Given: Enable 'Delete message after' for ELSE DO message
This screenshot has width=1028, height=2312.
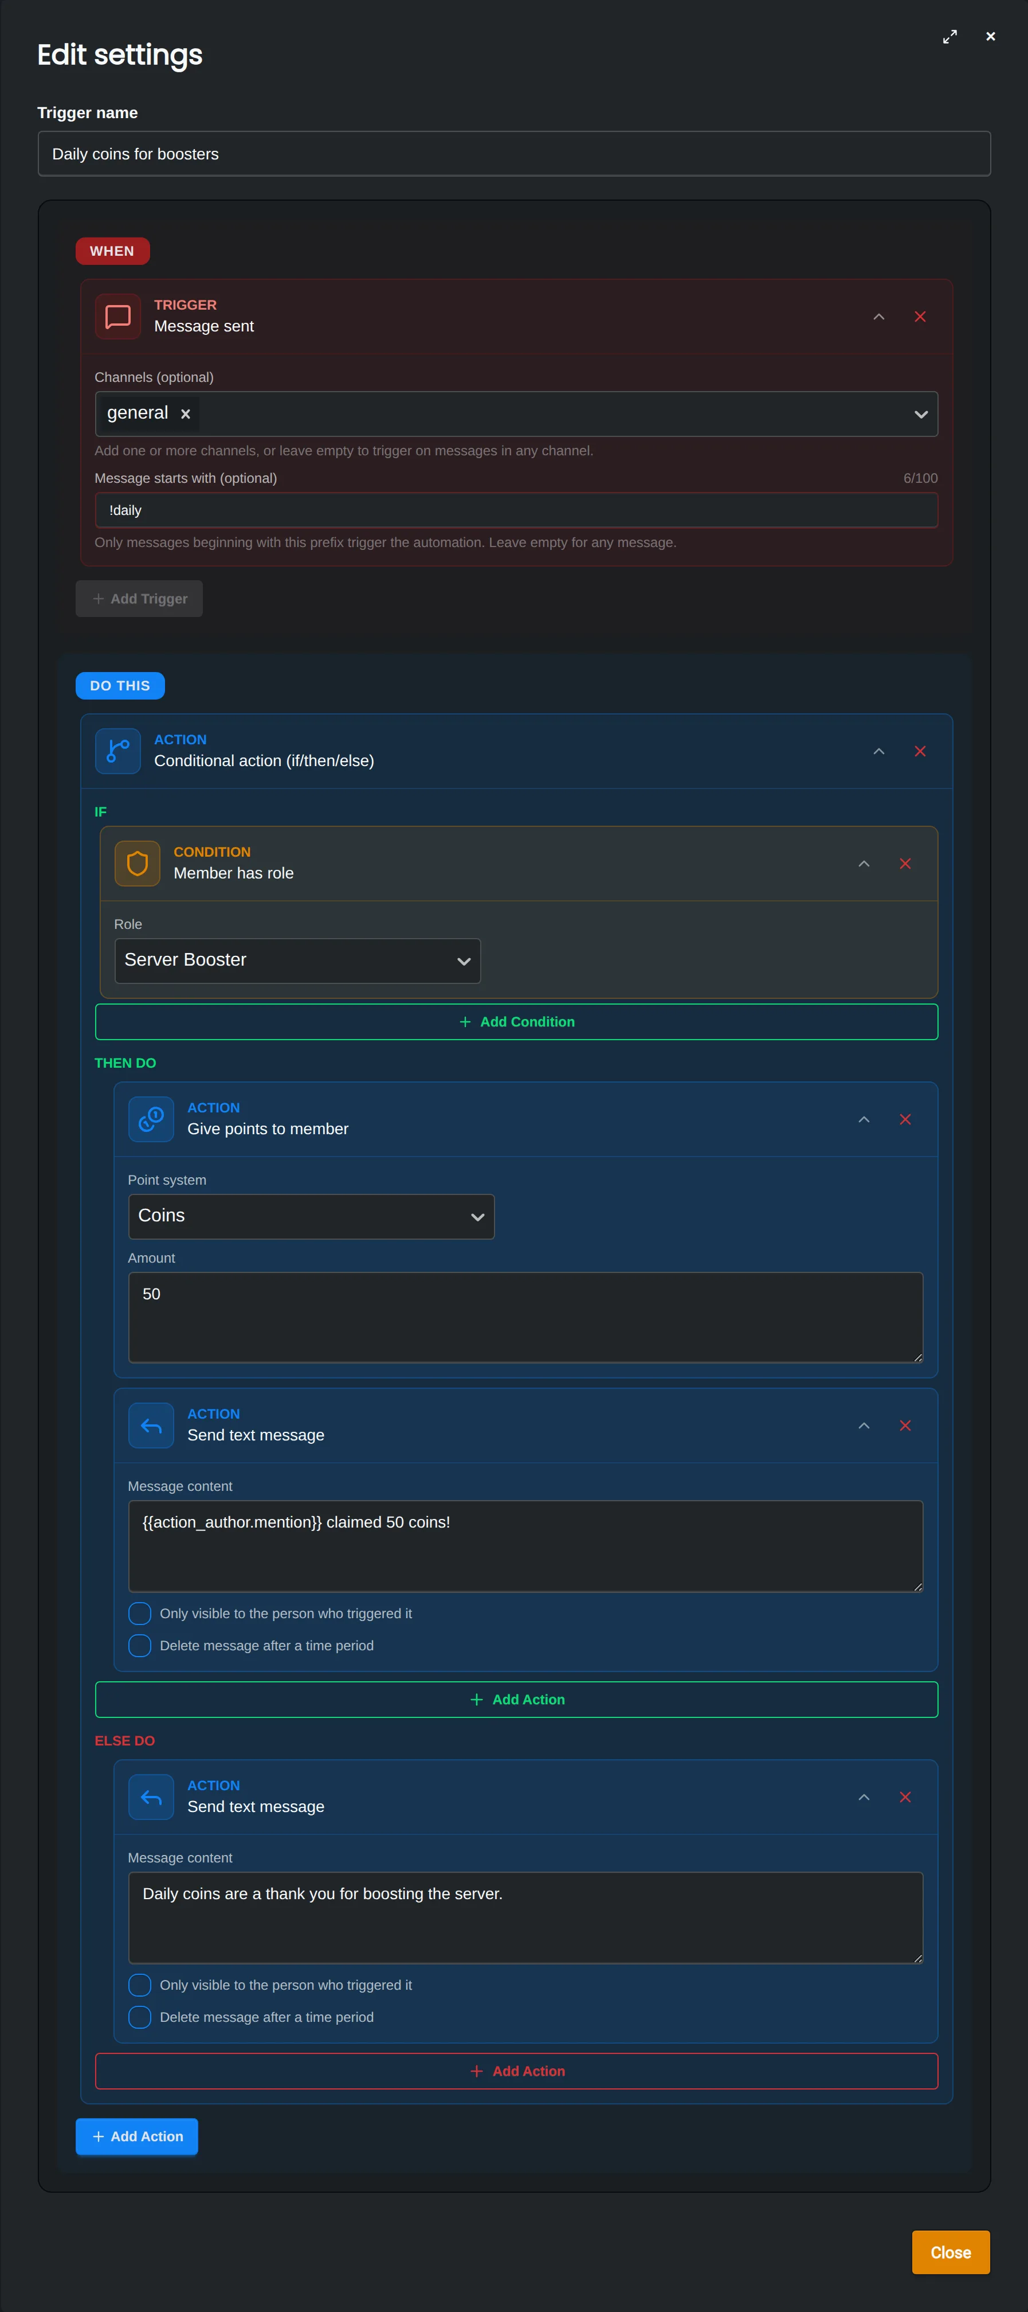Looking at the screenshot, I should [x=140, y=2017].
